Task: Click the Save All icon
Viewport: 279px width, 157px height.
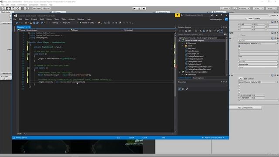Action: [37, 23]
